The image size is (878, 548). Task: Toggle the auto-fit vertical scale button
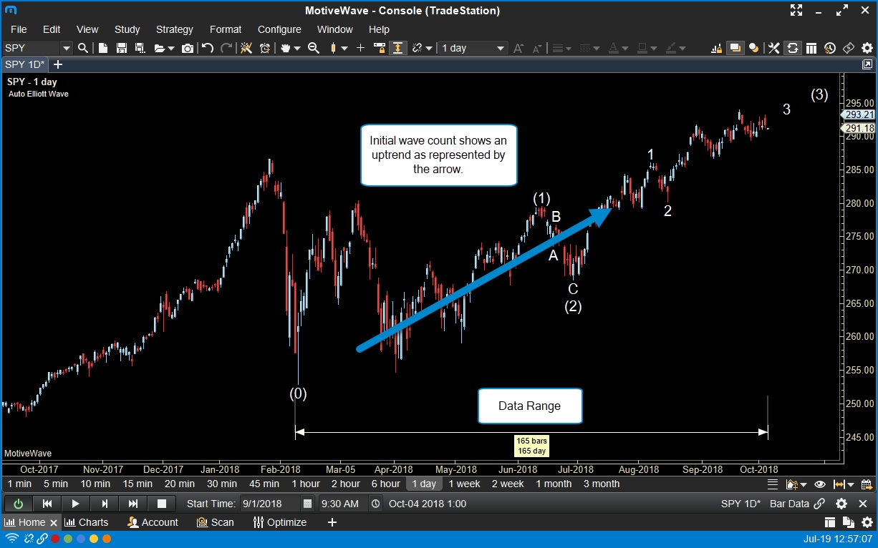[397, 48]
